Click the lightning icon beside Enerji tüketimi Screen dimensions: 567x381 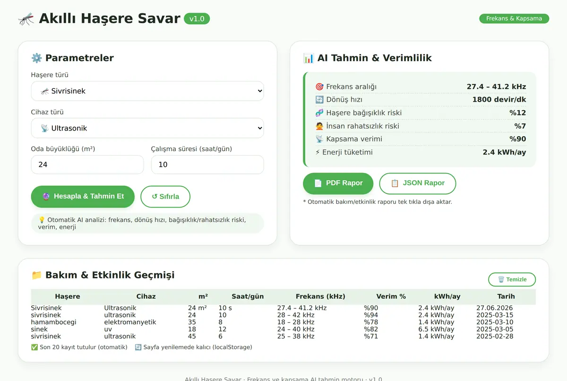pos(318,152)
